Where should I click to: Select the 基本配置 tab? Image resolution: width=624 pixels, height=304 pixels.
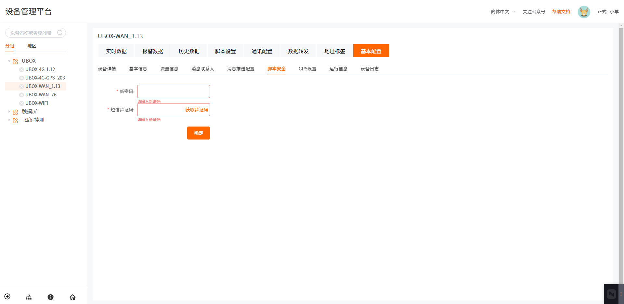coord(371,51)
